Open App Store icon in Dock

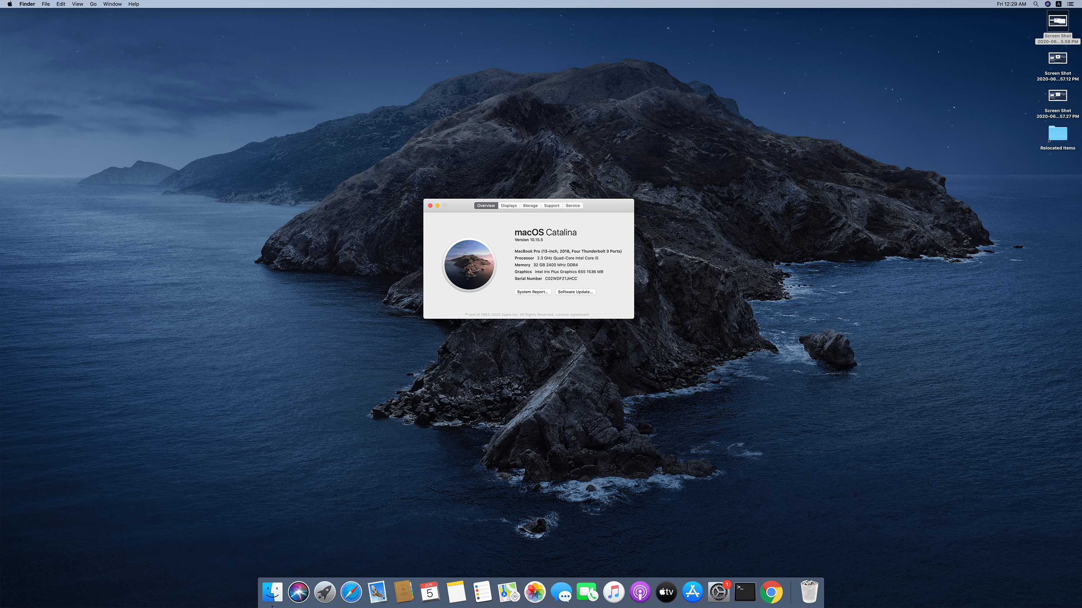[x=692, y=592]
